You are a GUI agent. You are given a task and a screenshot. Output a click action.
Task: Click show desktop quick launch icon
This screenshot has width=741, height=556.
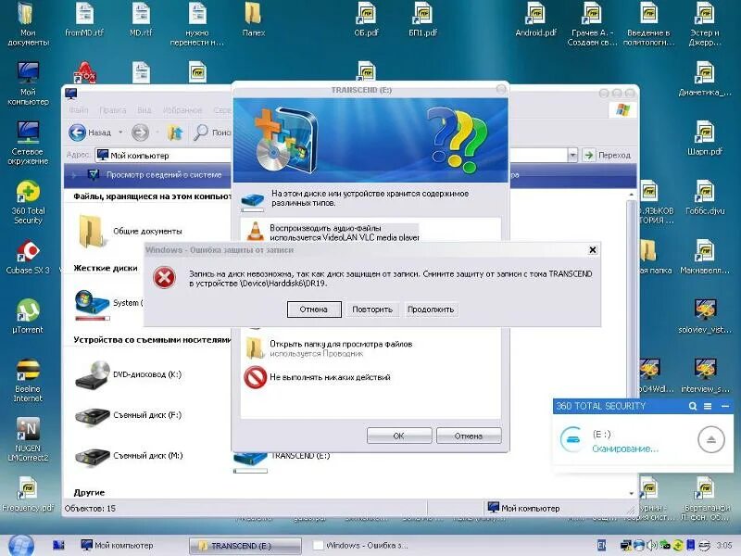pyautogui.click(x=58, y=545)
